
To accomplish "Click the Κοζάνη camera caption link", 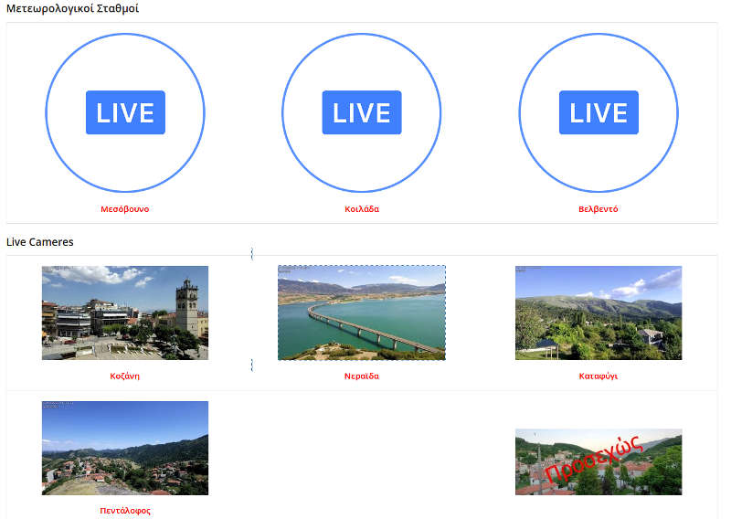I will (125, 376).
